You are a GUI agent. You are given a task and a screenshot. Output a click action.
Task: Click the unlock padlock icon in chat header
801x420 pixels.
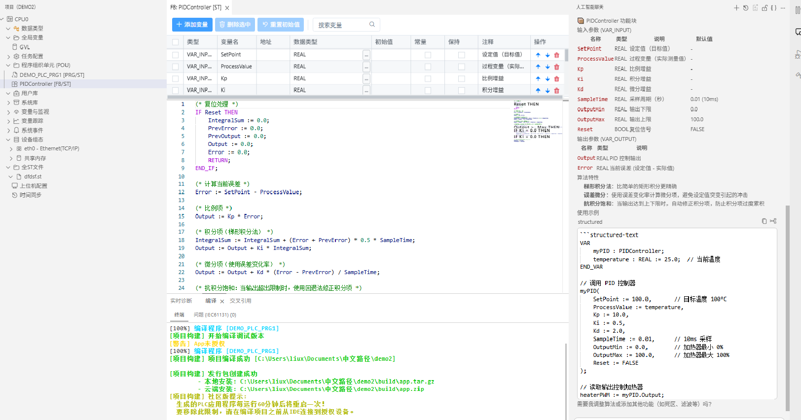pos(765,8)
